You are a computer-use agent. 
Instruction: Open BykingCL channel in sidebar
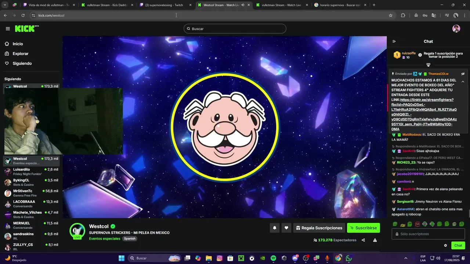coord(31,182)
